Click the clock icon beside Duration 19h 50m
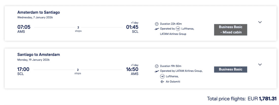The image size is (279, 105). (157, 66)
